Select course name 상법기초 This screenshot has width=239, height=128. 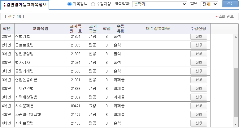pyautogui.click(x=23, y=37)
